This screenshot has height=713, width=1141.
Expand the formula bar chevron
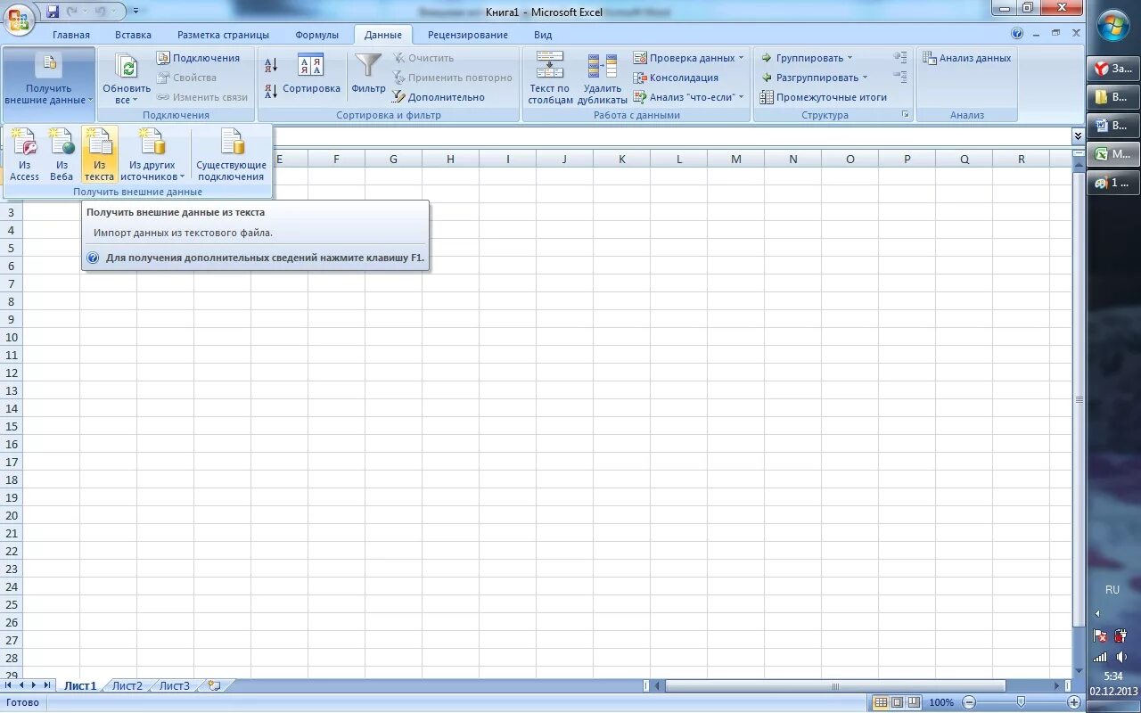[1078, 135]
